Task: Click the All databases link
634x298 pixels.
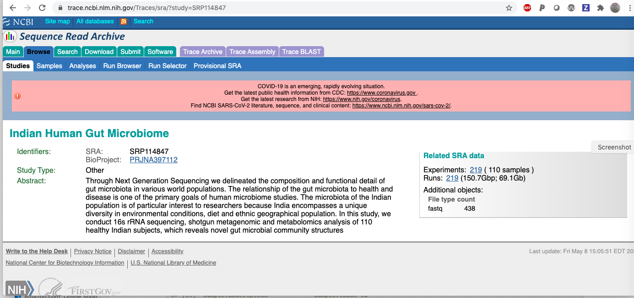Action: (95, 21)
